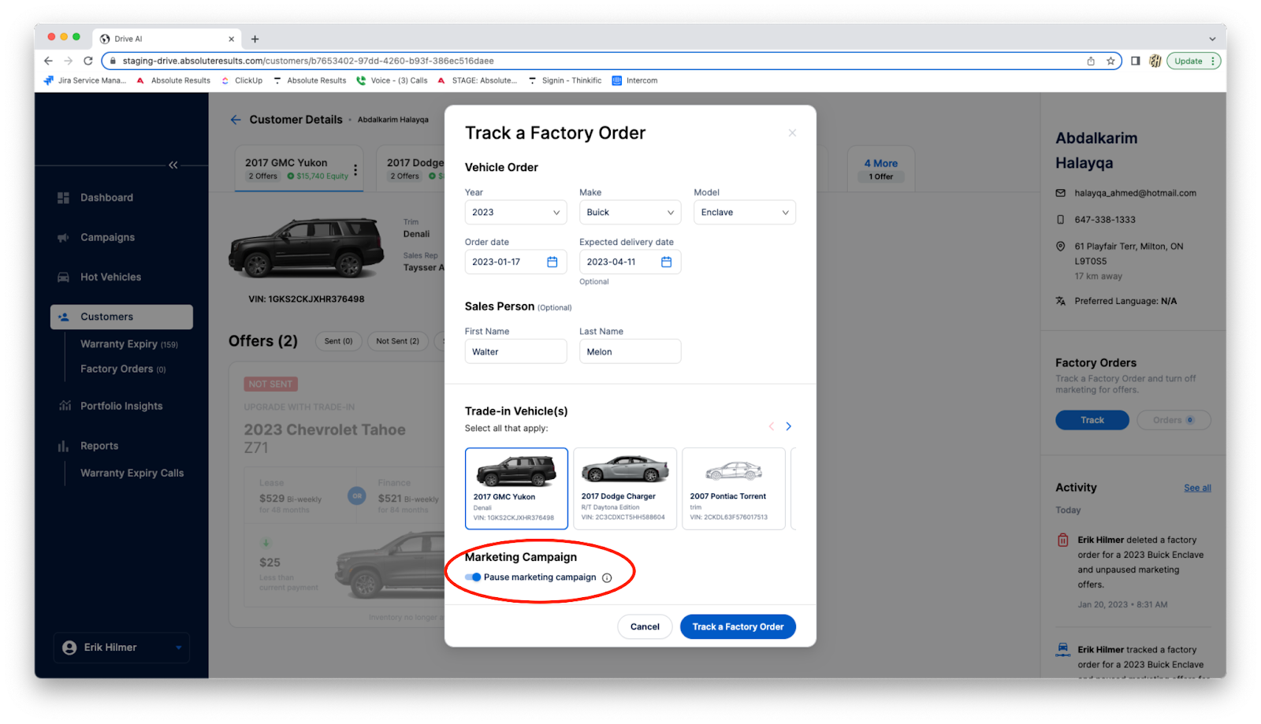Open the Model dropdown showing Enclave
The height and width of the screenshot is (724, 1261).
pyautogui.click(x=744, y=213)
